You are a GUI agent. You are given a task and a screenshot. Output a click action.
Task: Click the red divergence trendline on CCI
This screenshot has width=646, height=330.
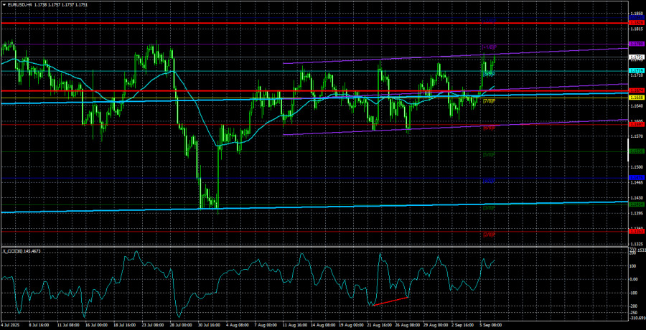pos(390,301)
